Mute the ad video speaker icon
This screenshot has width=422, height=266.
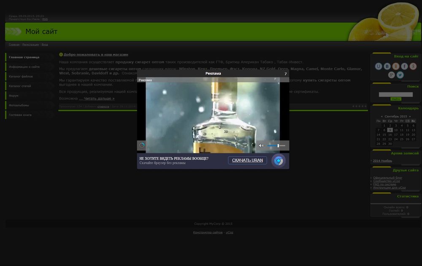point(261,145)
